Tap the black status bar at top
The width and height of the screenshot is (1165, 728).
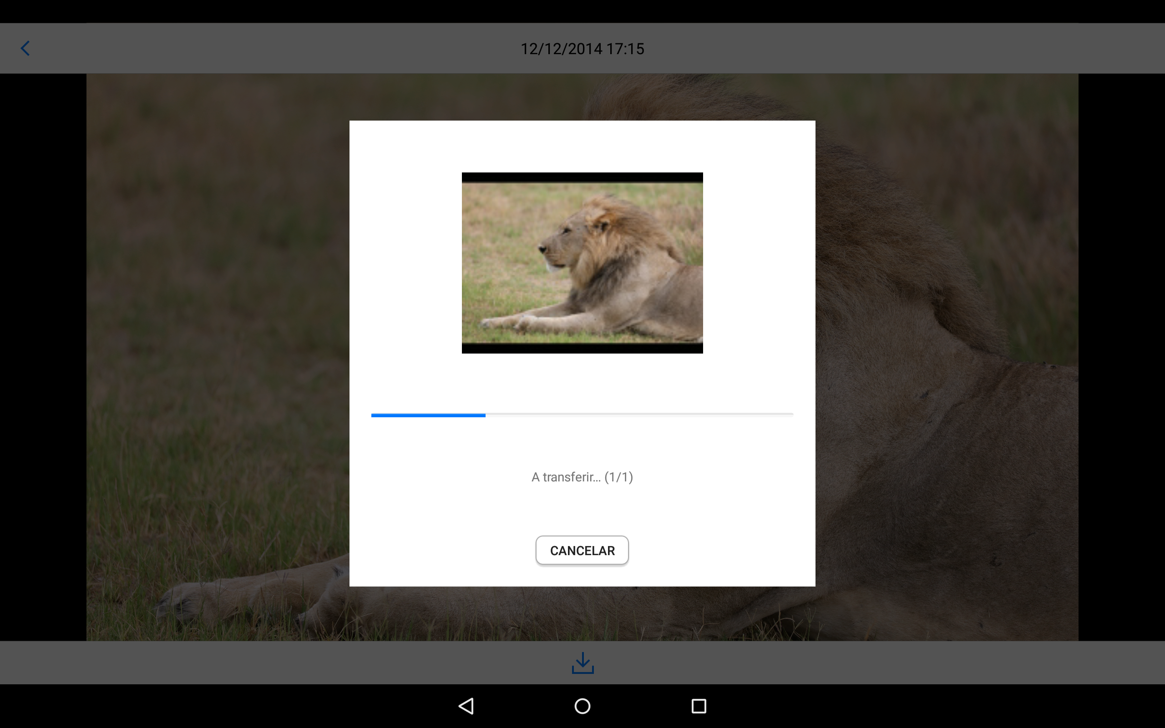point(582,11)
